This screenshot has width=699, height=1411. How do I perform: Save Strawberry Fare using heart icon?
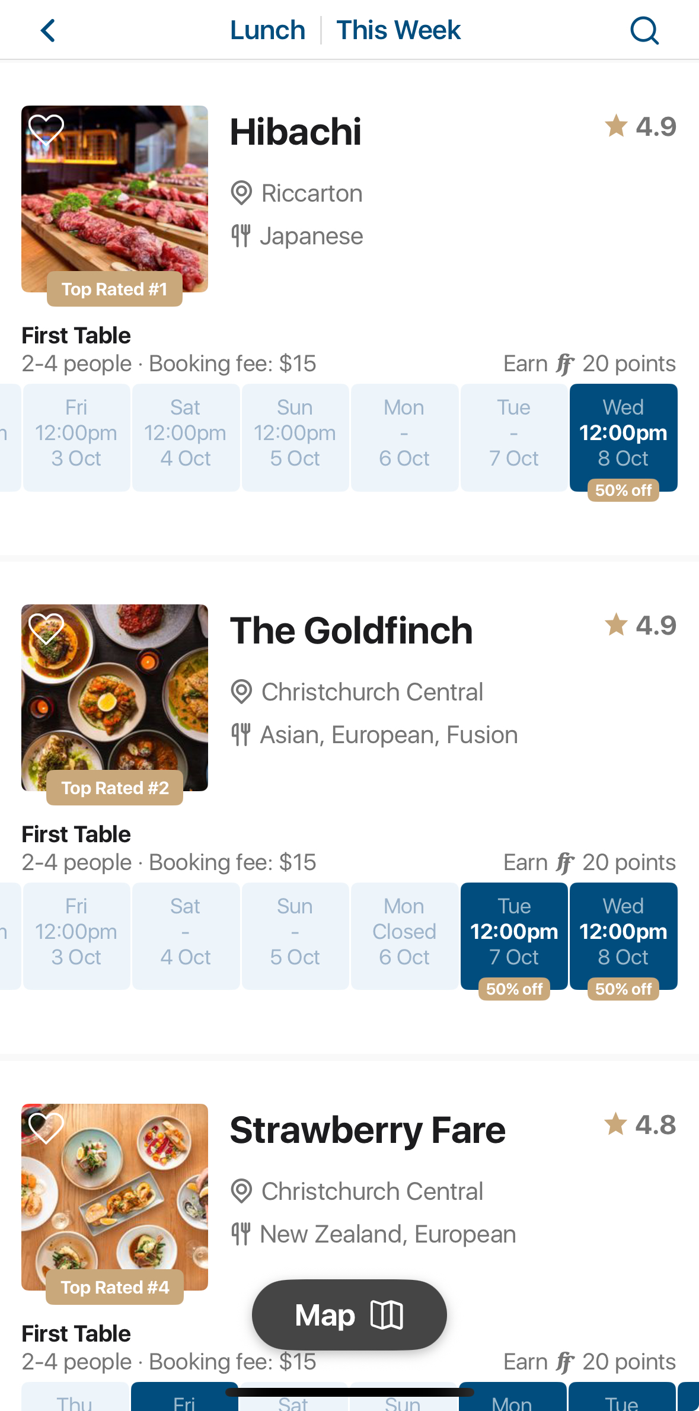pyautogui.click(x=46, y=1127)
